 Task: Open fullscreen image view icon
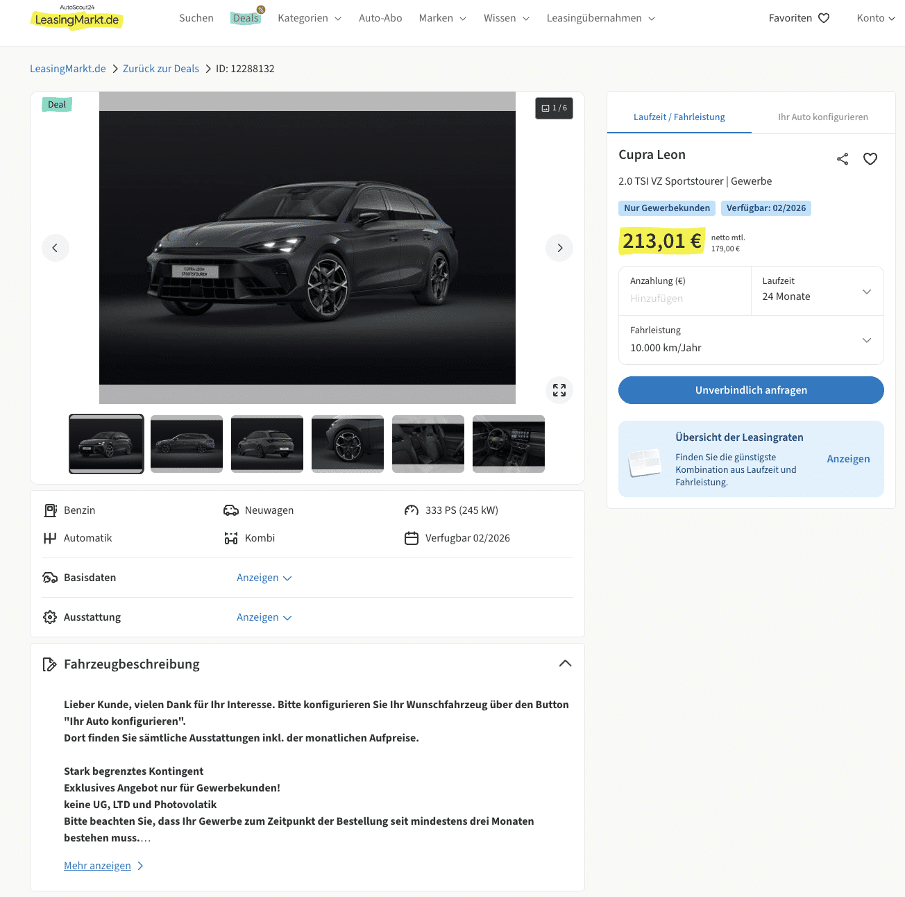point(559,390)
